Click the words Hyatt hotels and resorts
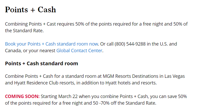The image size is (198, 109). point(131,83)
